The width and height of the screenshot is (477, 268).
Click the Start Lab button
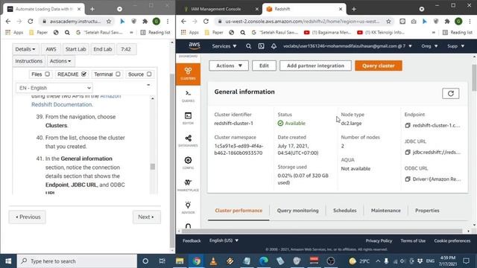coord(76,49)
